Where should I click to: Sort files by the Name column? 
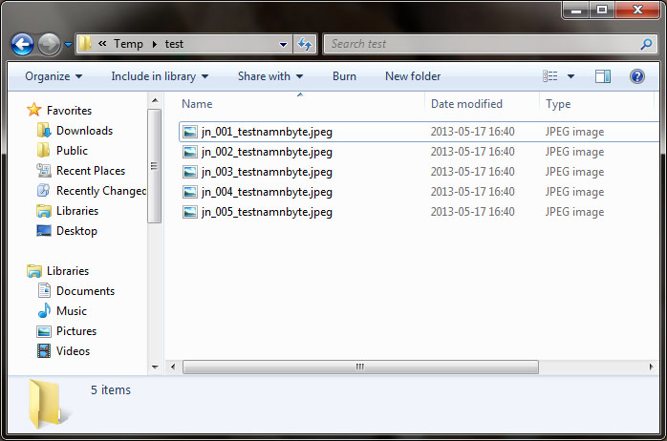click(x=197, y=104)
